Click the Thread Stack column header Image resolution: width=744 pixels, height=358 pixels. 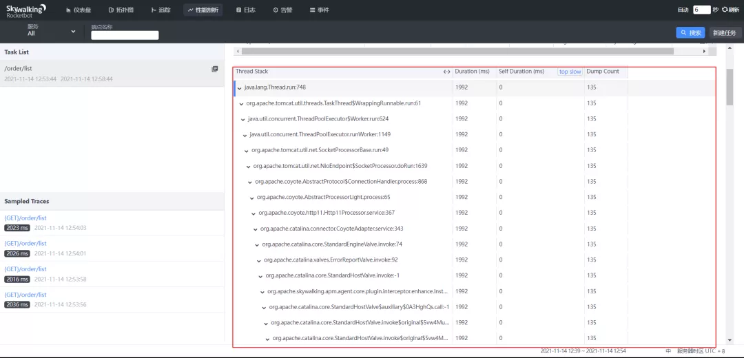click(251, 72)
